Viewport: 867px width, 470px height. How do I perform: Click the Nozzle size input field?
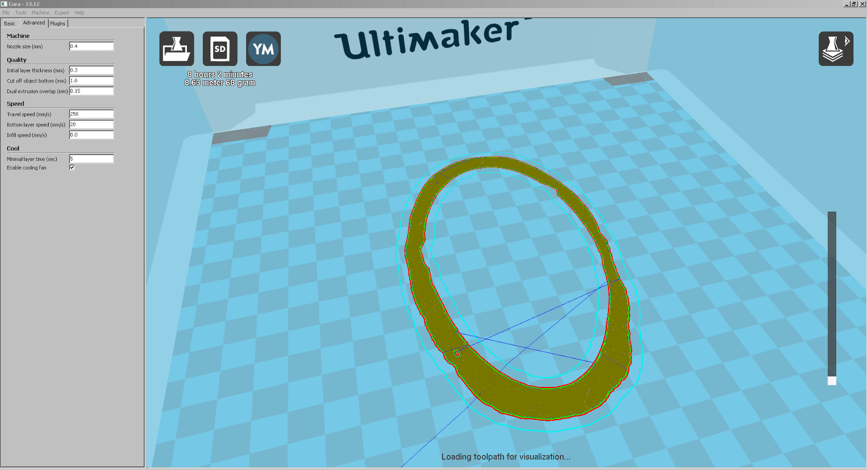[92, 46]
